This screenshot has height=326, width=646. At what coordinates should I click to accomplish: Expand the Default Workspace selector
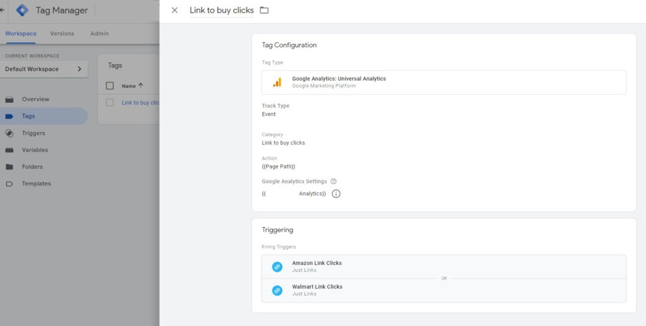(x=44, y=69)
